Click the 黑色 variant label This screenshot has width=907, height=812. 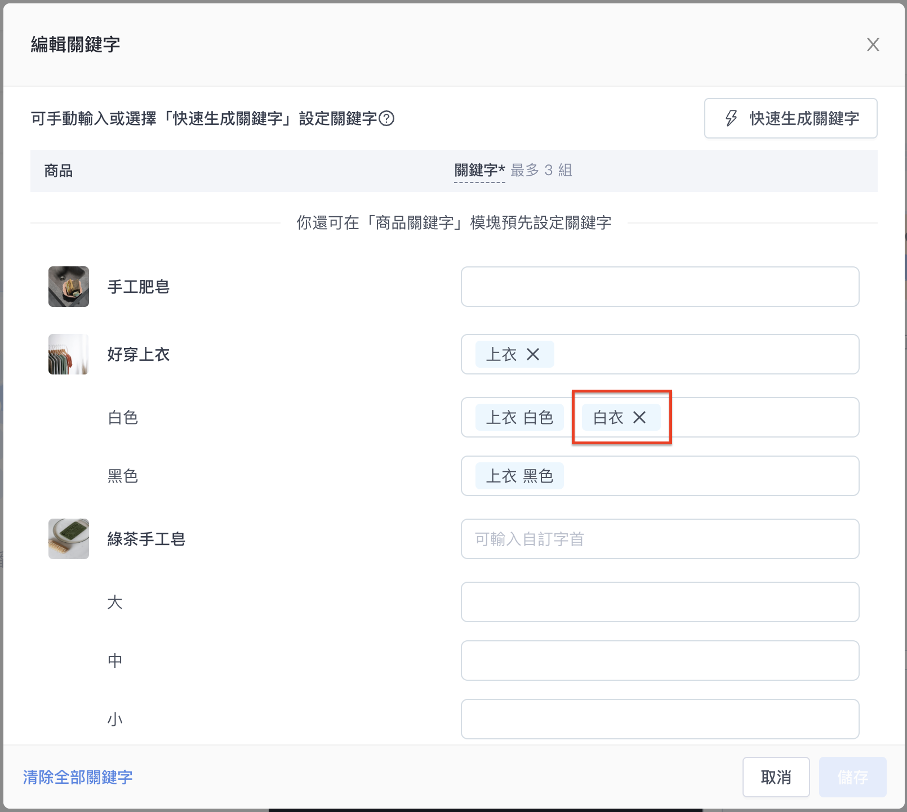click(123, 476)
